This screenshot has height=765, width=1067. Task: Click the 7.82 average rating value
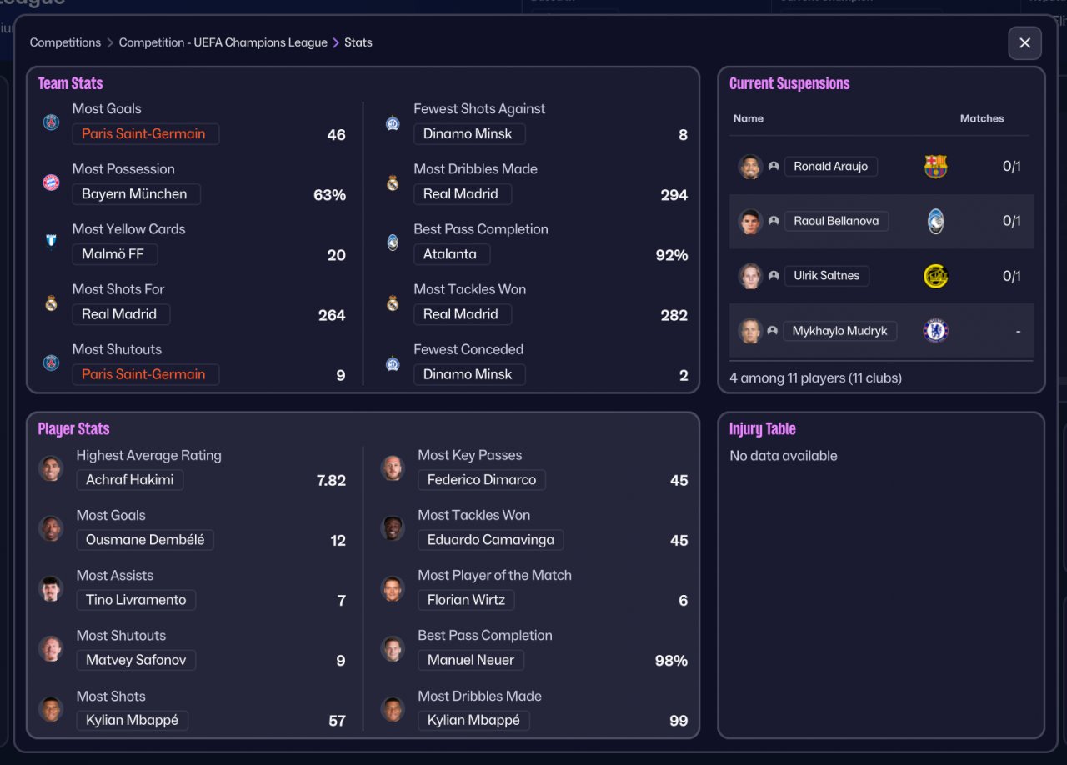(x=331, y=481)
